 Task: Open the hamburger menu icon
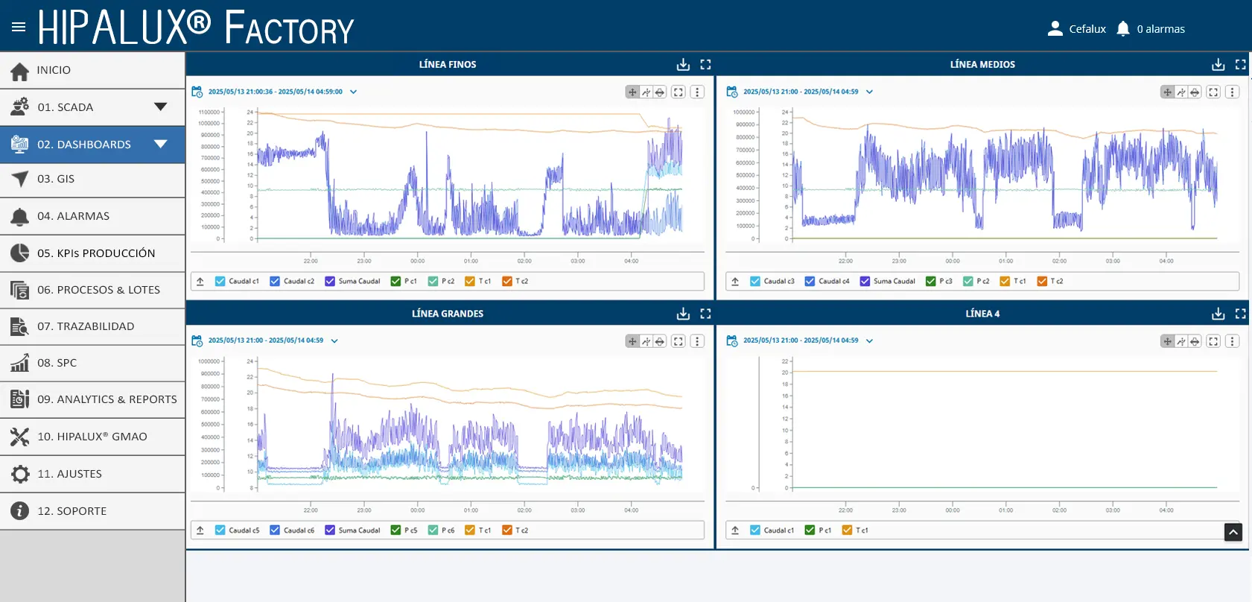tap(19, 27)
